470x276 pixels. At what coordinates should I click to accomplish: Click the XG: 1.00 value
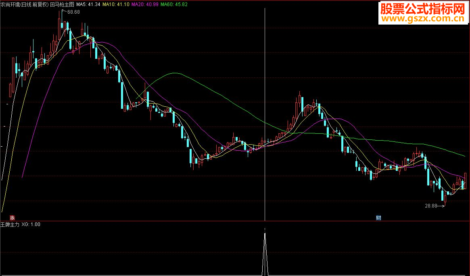[31, 224]
